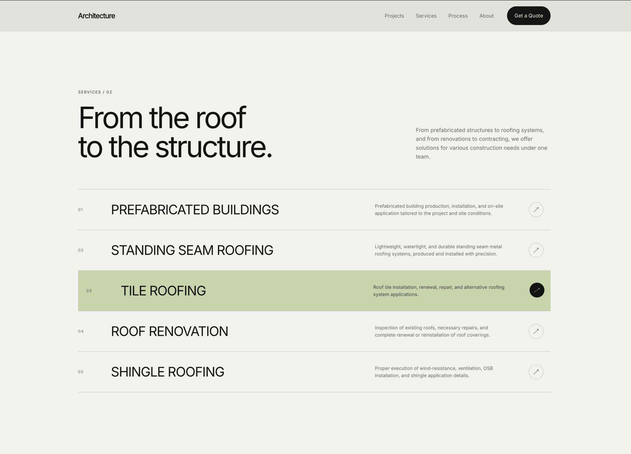Click the "SERVICES / 02" label

95,92
